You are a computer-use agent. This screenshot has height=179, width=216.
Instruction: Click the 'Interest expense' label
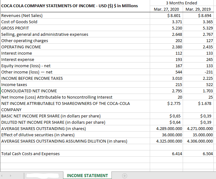[x=18, y=60]
